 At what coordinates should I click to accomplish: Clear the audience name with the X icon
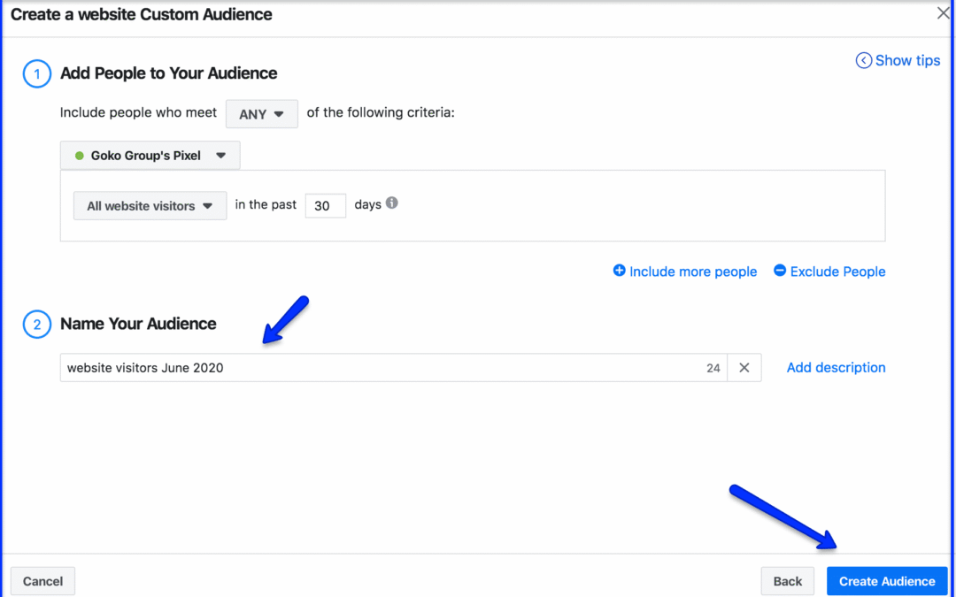click(742, 367)
